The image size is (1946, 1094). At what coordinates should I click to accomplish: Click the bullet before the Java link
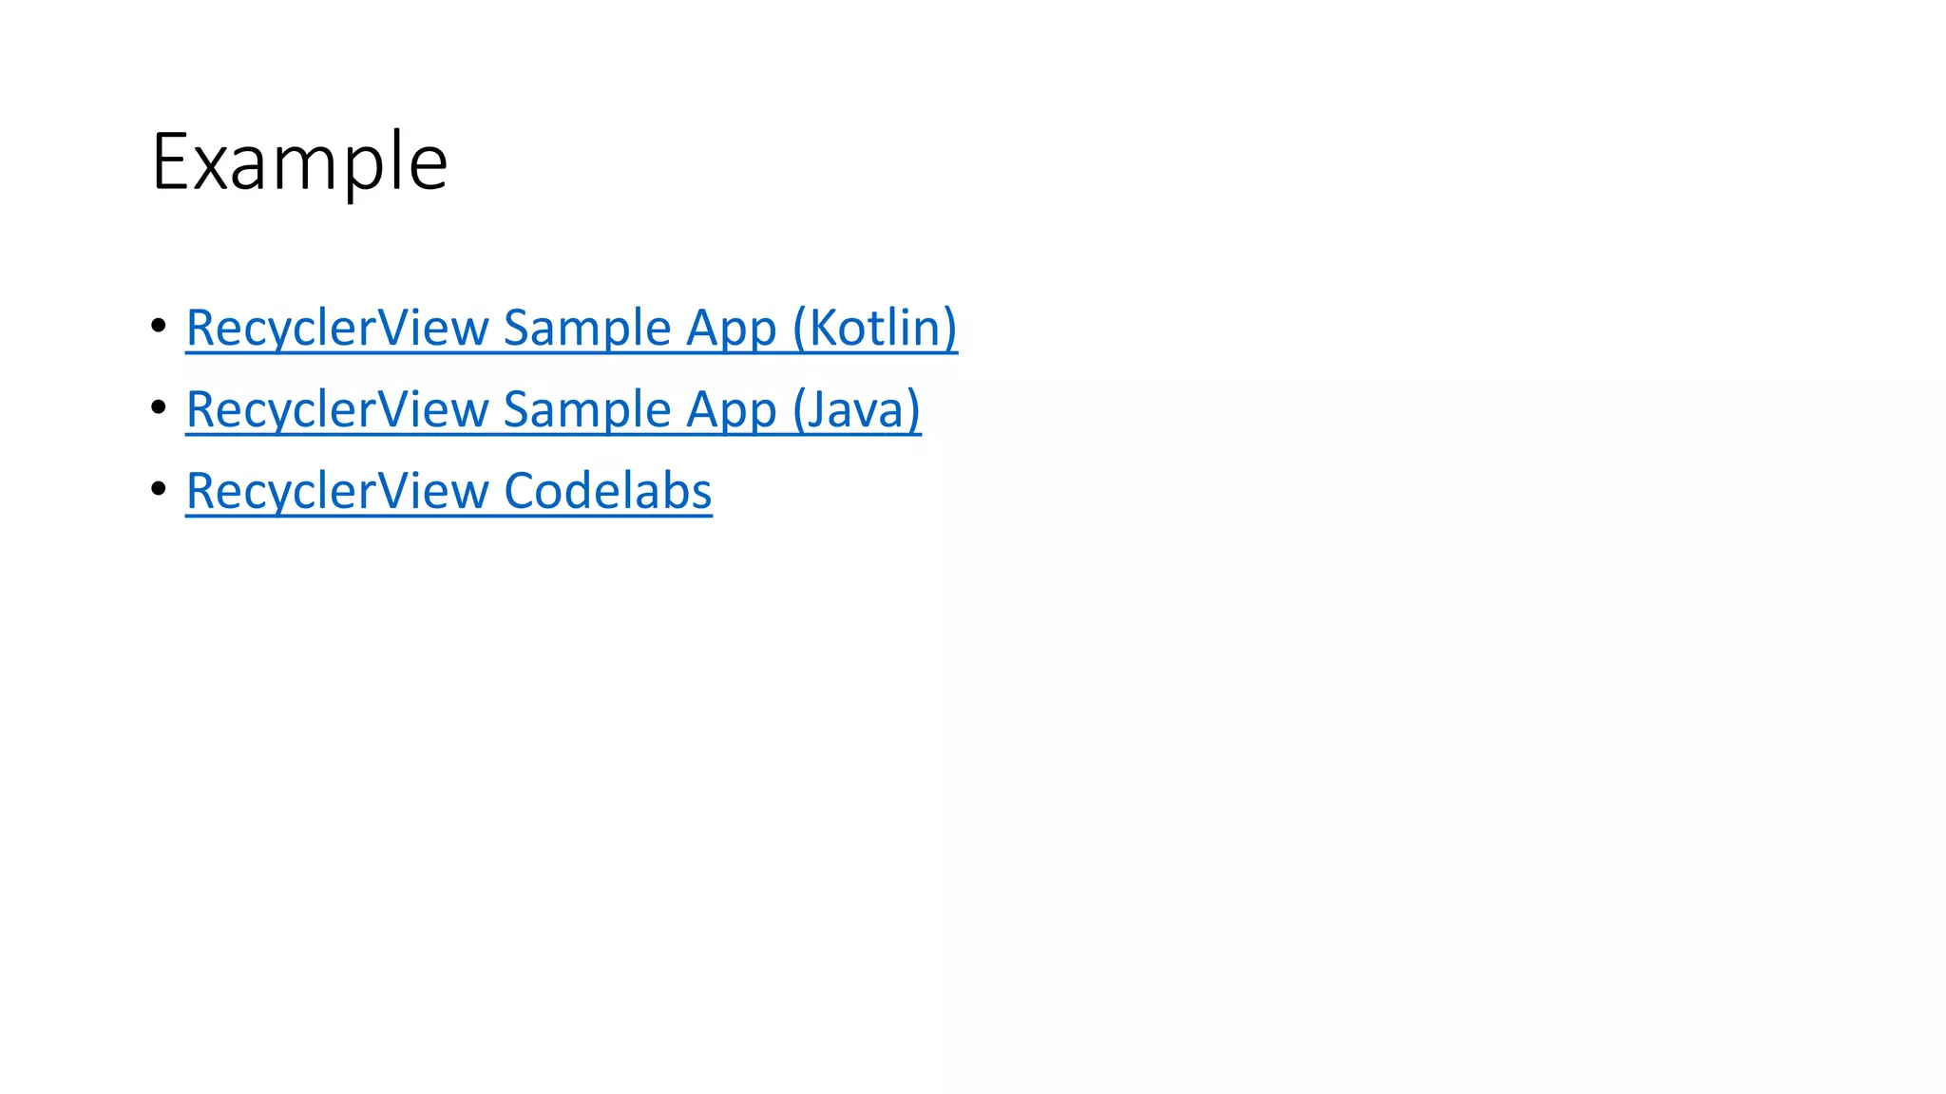coord(158,407)
